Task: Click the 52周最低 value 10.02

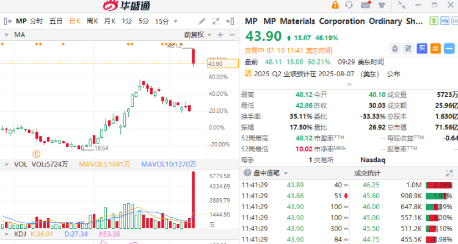Action: pos(304,149)
